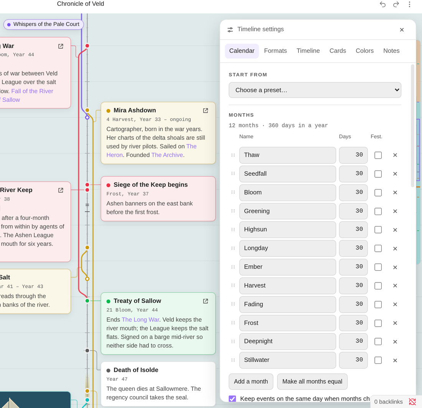Remove the Seedfall month
The image size is (422, 408).
coord(395,174)
